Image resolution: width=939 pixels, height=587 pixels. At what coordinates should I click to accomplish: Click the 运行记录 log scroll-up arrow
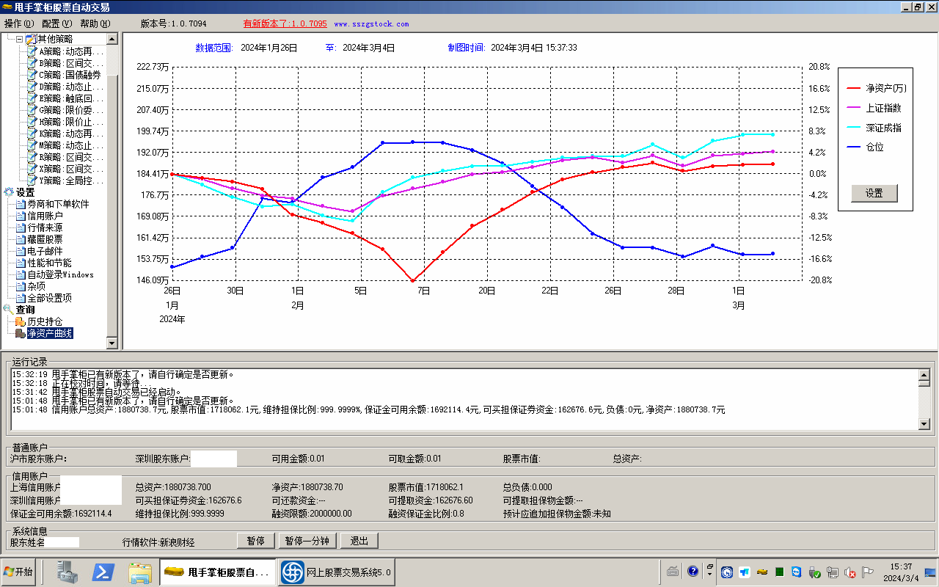pyautogui.click(x=924, y=375)
